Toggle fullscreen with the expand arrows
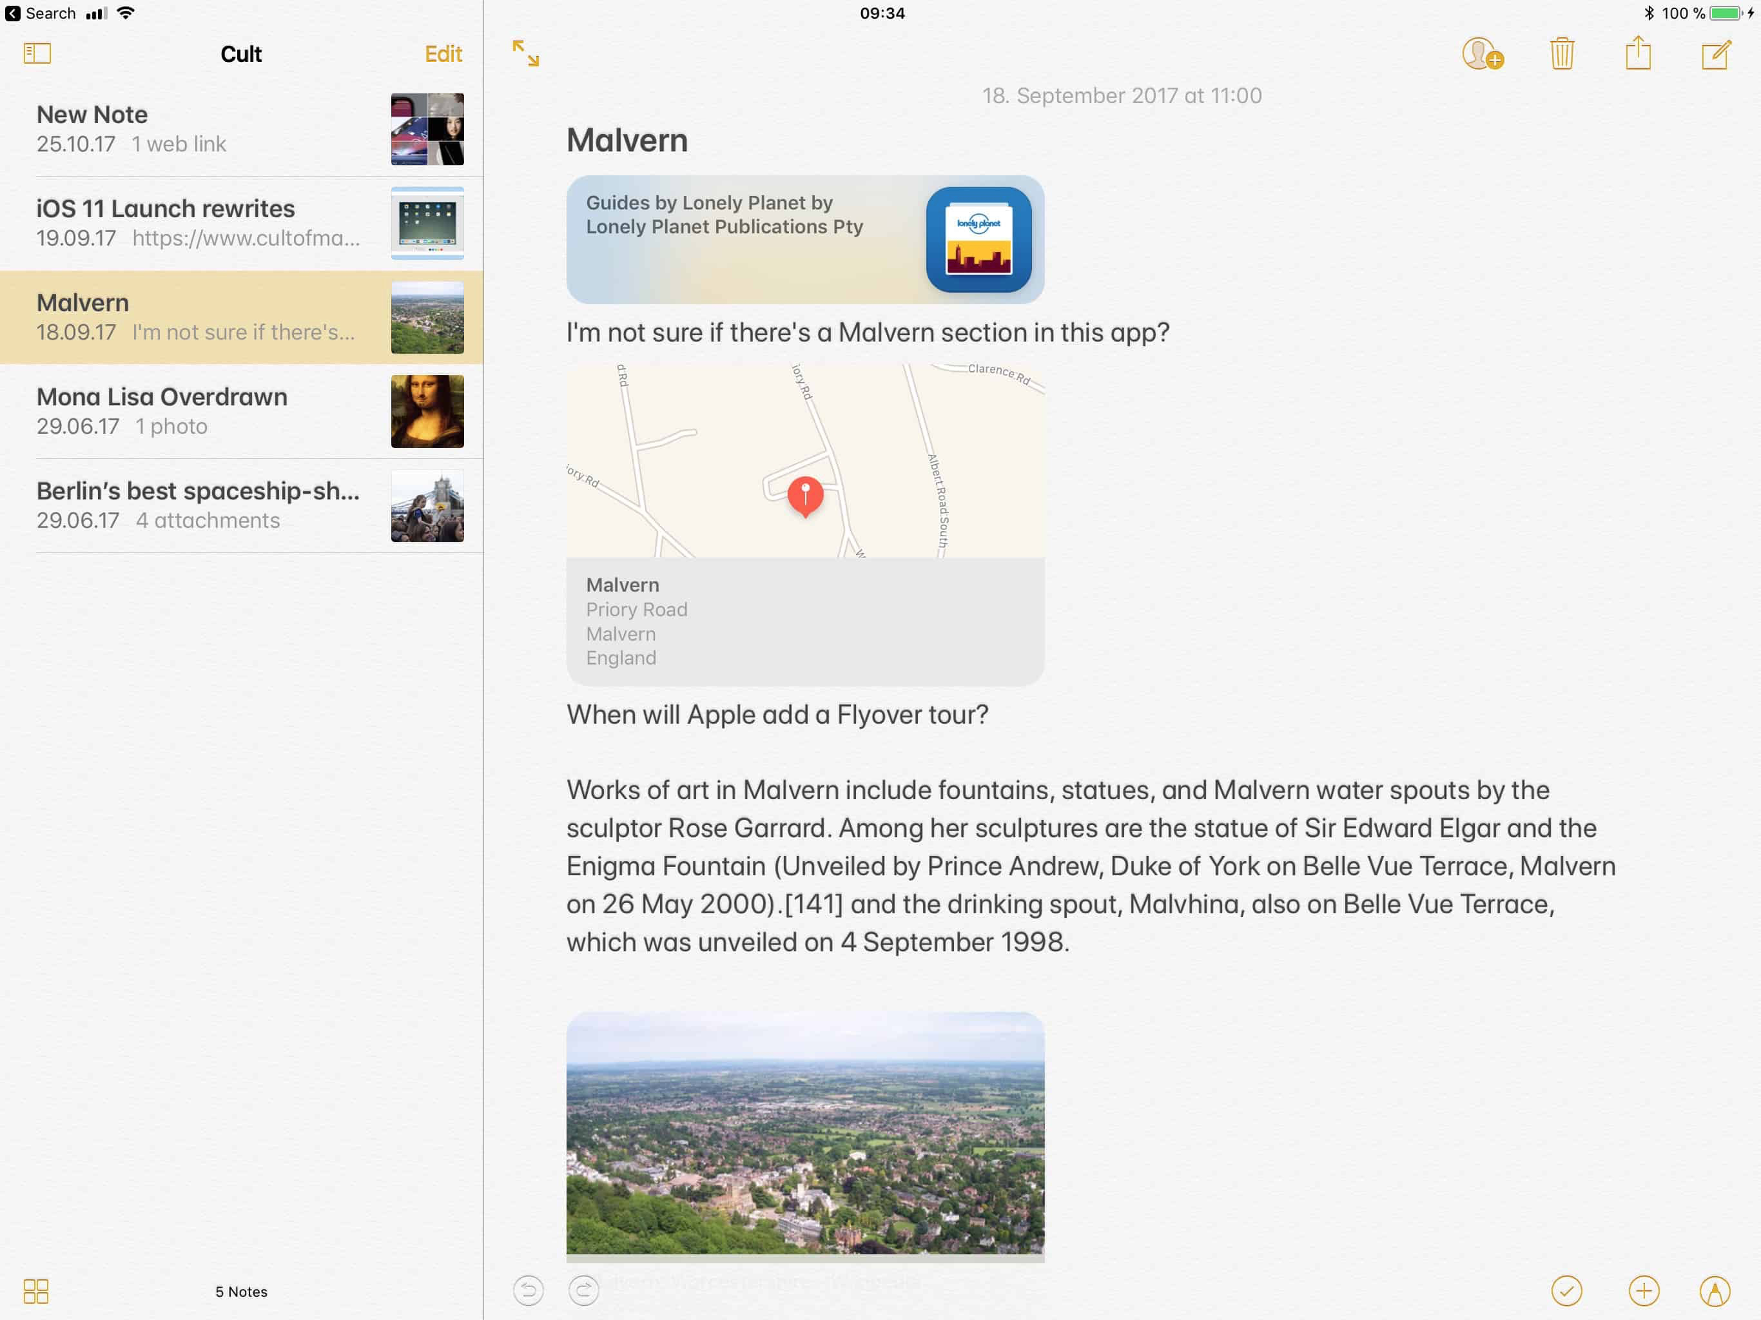 pos(525,53)
